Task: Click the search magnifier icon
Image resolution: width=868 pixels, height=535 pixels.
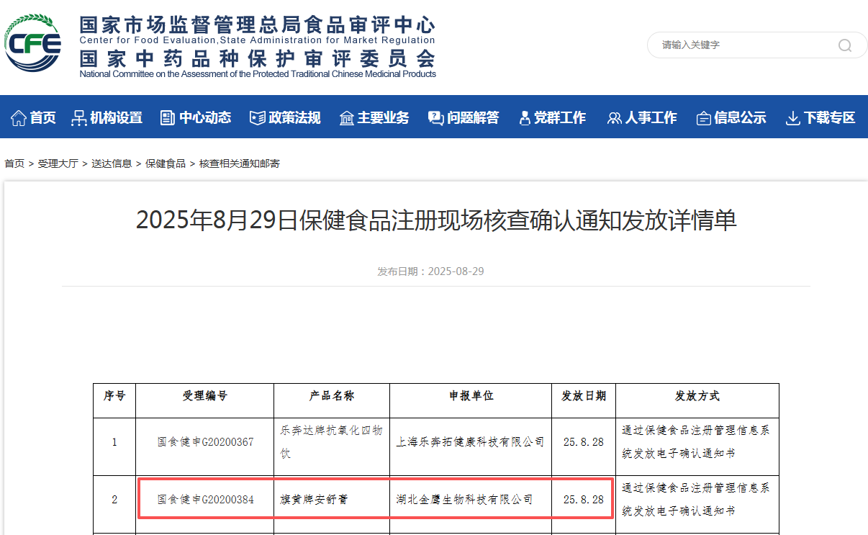Action: point(844,45)
